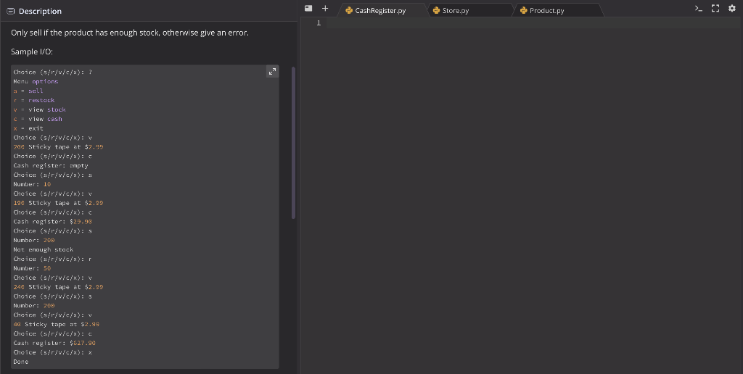Click 'Choice (s/r/v/c/x): x' line
This screenshot has height=374, width=743.
click(x=52, y=352)
